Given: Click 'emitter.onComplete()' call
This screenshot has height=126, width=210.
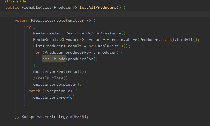Looking at the screenshot, I should [57, 84].
